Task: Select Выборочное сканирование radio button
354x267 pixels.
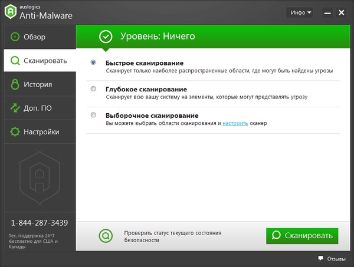Action: coord(93,115)
